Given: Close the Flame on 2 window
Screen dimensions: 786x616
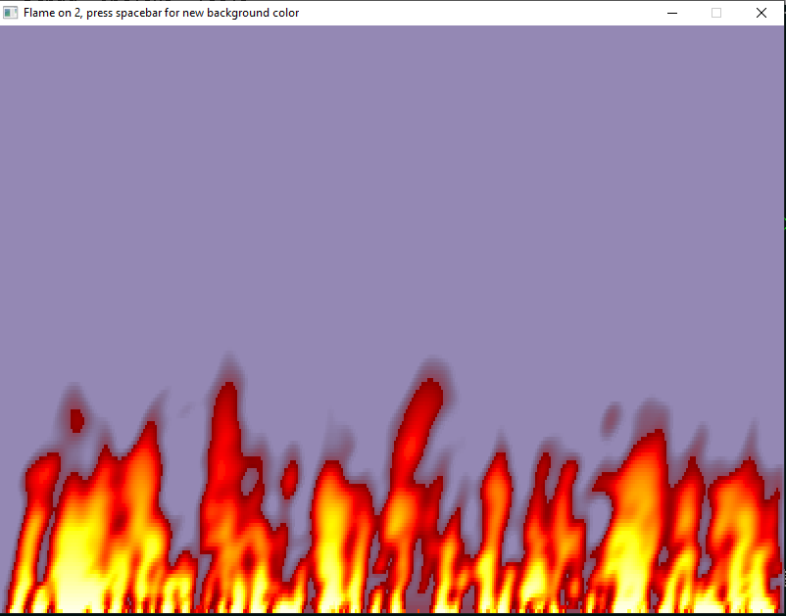Looking at the screenshot, I should 761,13.
